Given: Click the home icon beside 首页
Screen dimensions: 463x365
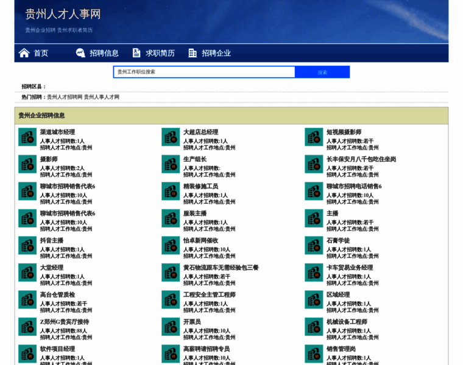Looking at the screenshot, I should [24, 53].
